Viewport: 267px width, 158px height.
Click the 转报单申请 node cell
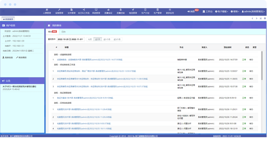tap(182, 60)
